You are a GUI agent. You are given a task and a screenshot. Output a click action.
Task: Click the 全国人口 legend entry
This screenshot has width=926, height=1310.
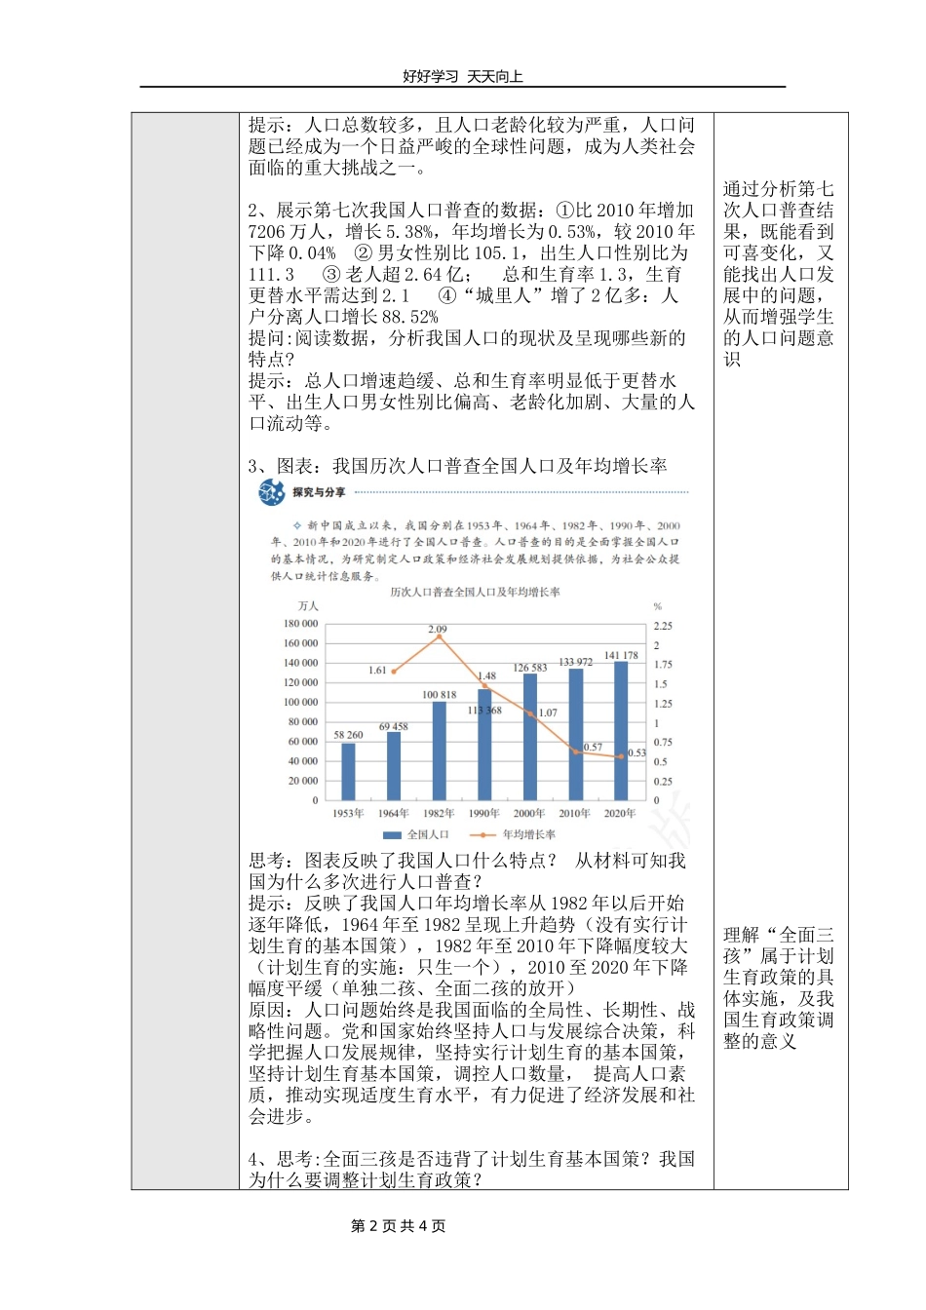pos(416,834)
